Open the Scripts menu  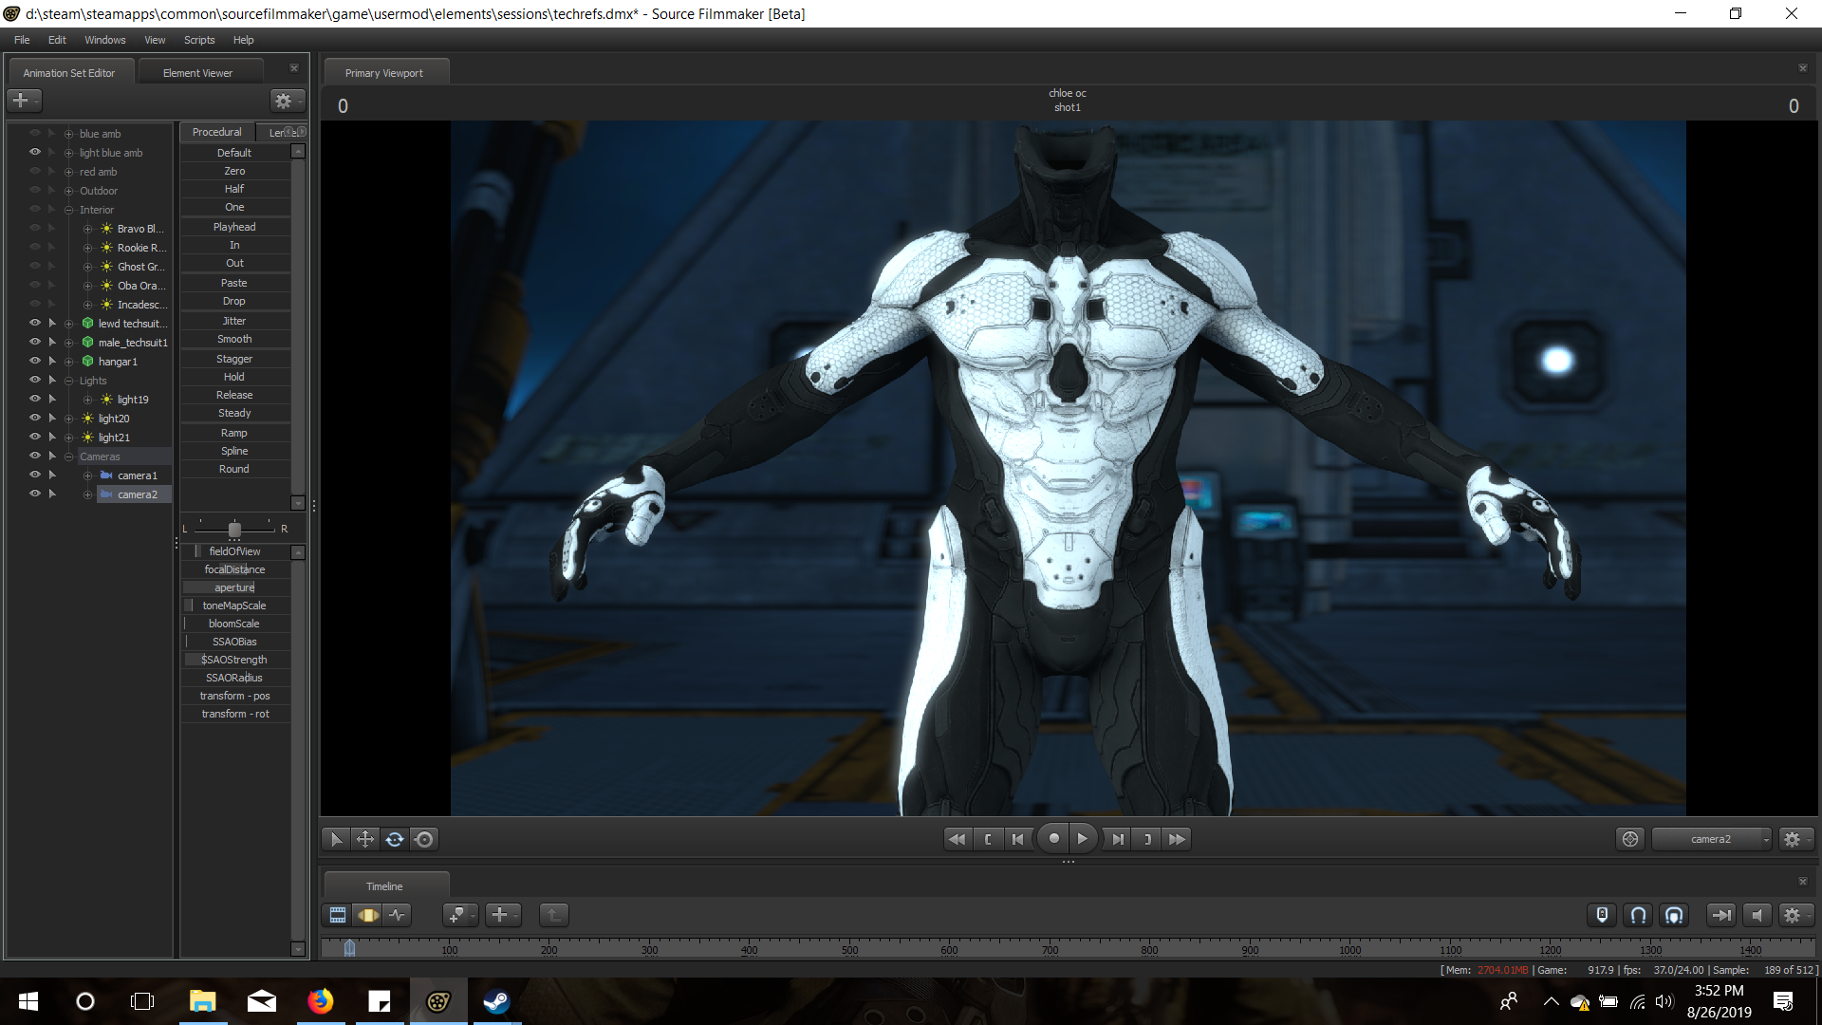[x=199, y=40]
